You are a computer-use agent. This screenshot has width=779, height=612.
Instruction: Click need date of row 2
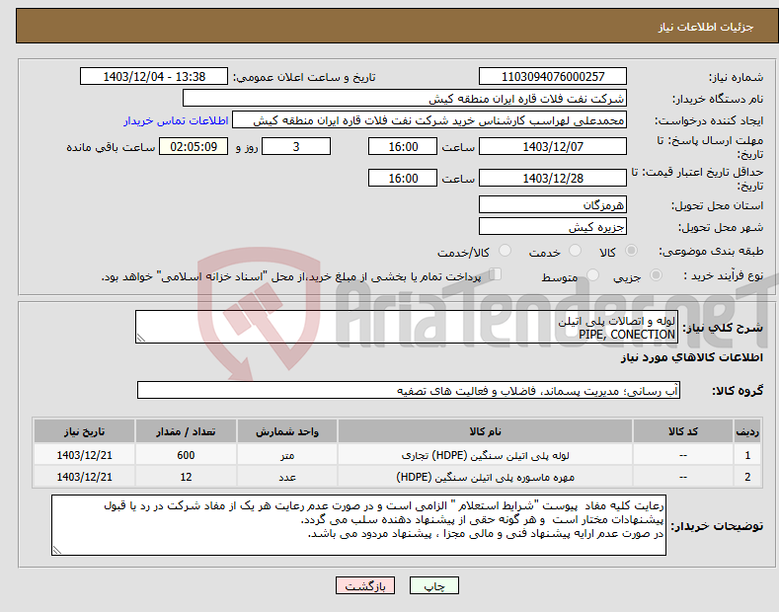tap(85, 477)
